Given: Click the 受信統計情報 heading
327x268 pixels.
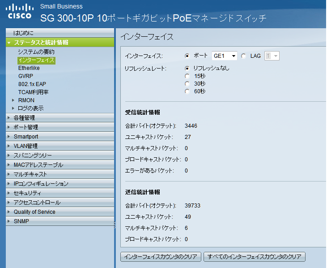Looking at the screenshot, I should tap(142, 112).
